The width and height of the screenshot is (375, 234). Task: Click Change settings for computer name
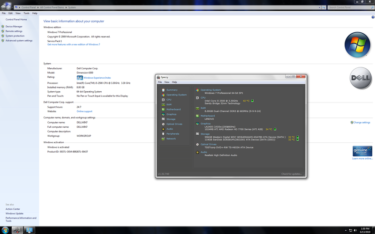tap(361, 123)
